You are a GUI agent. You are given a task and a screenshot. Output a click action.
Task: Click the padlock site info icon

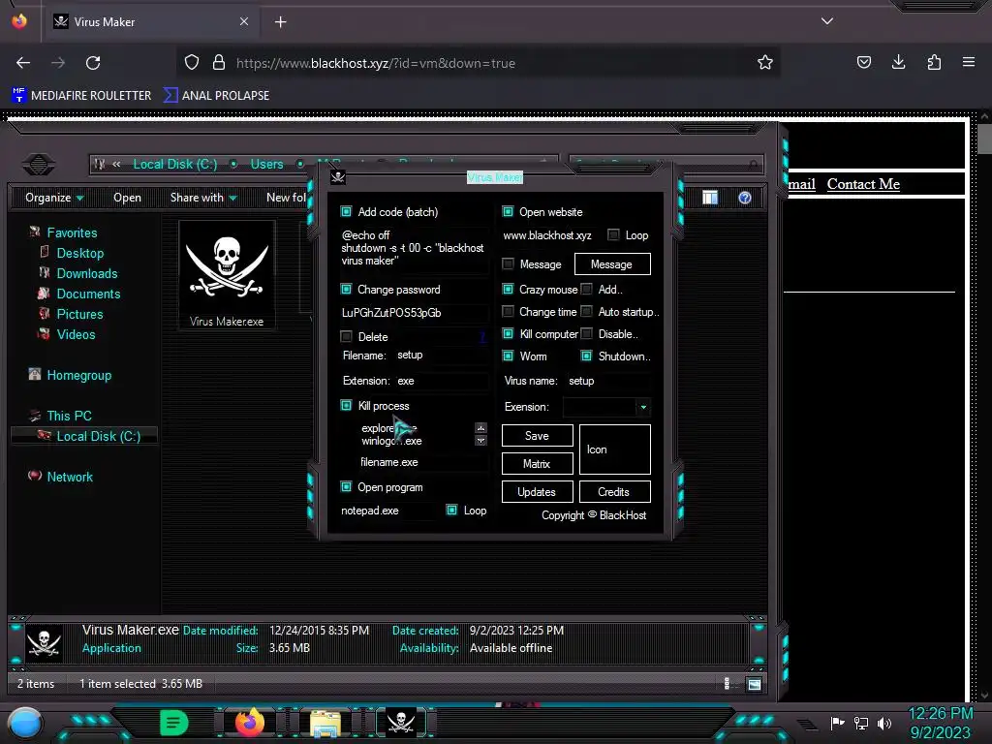click(x=219, y=62)
